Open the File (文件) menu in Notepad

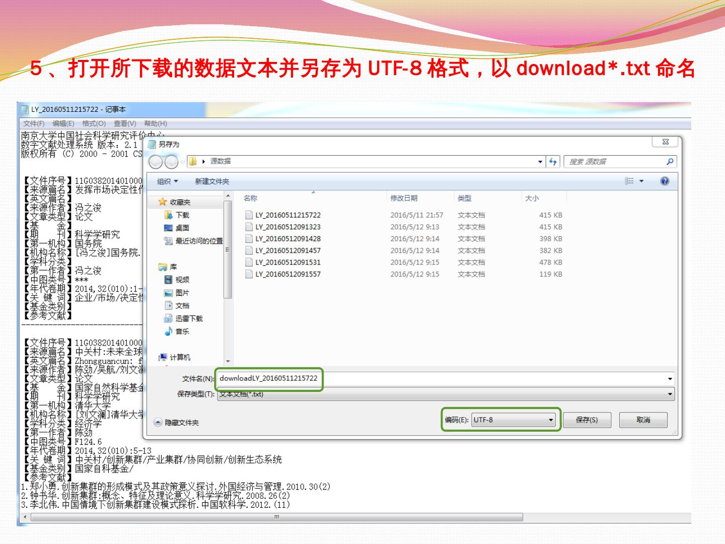[x=34, y=123]
